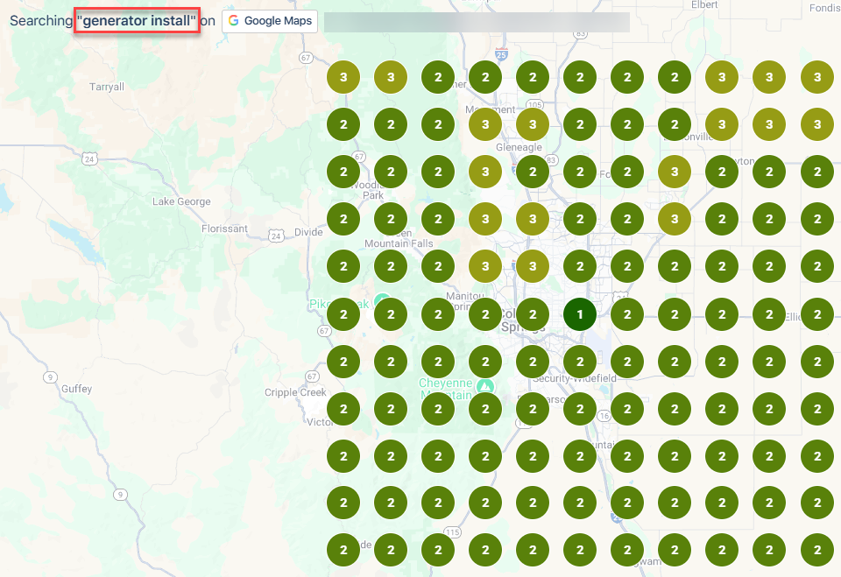Select top-right rank 3 marker of the grid
The width and height of the screenshot is (841, 577).
[x=816, y=77]
